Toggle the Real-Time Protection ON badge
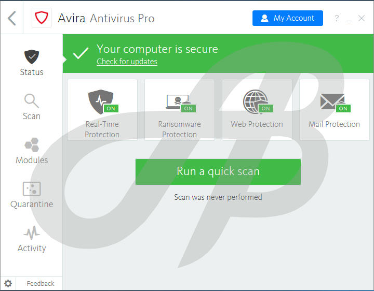Screen dimensions: 374x291 pos(111,108)
